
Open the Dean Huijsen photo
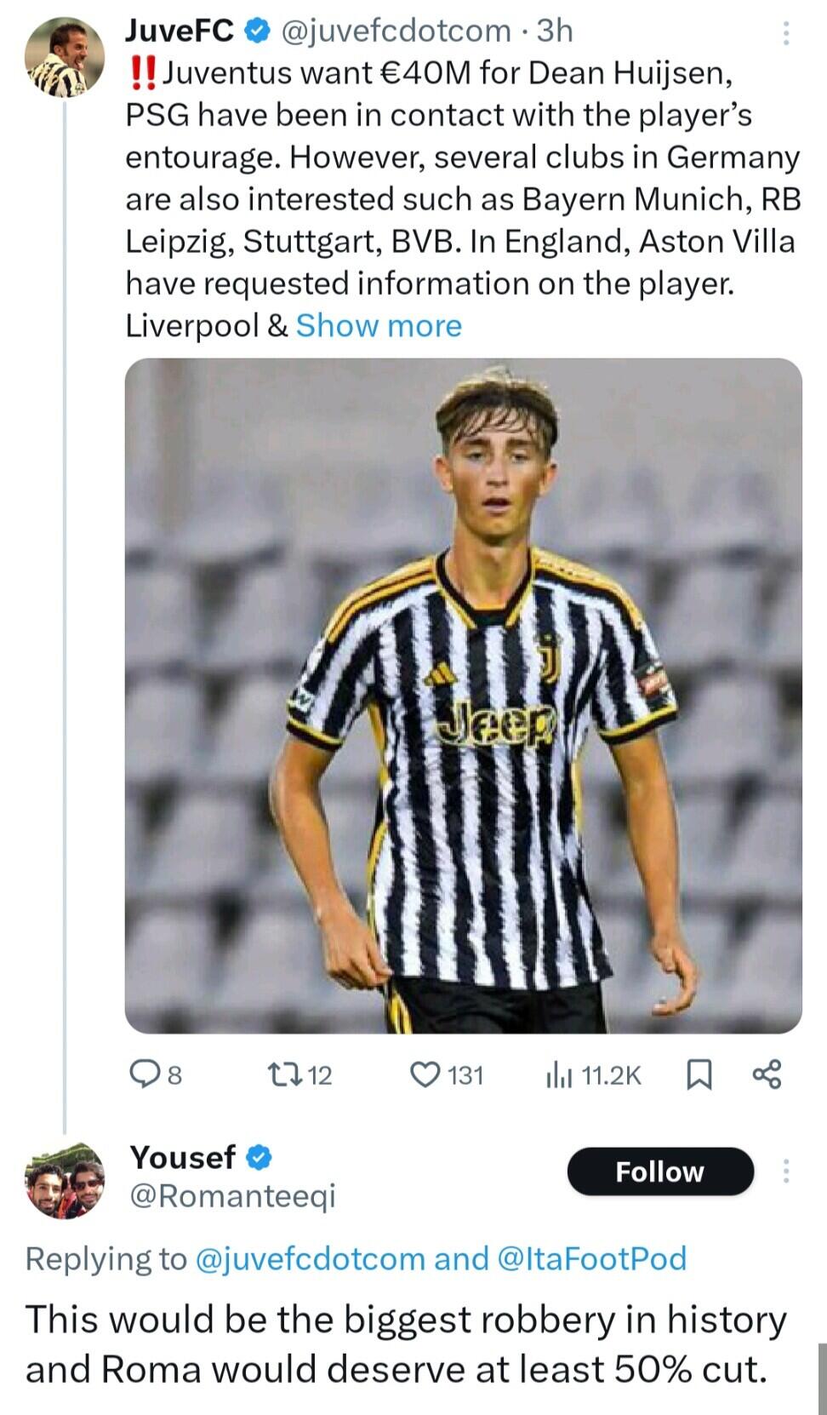point(463,695)
